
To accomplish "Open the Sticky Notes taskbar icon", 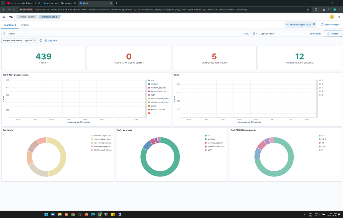I will (113, 215).
